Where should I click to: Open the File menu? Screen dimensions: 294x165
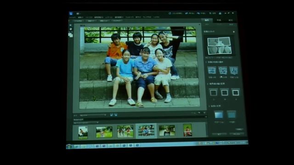pos(73,17)
